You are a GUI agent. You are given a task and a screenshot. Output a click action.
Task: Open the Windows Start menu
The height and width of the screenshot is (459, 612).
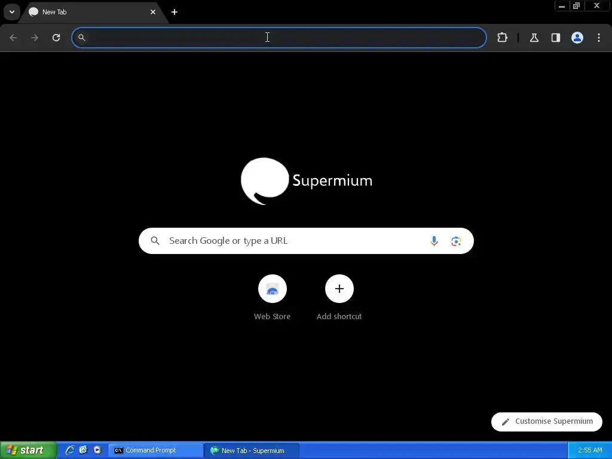click(x=28, y=450)
